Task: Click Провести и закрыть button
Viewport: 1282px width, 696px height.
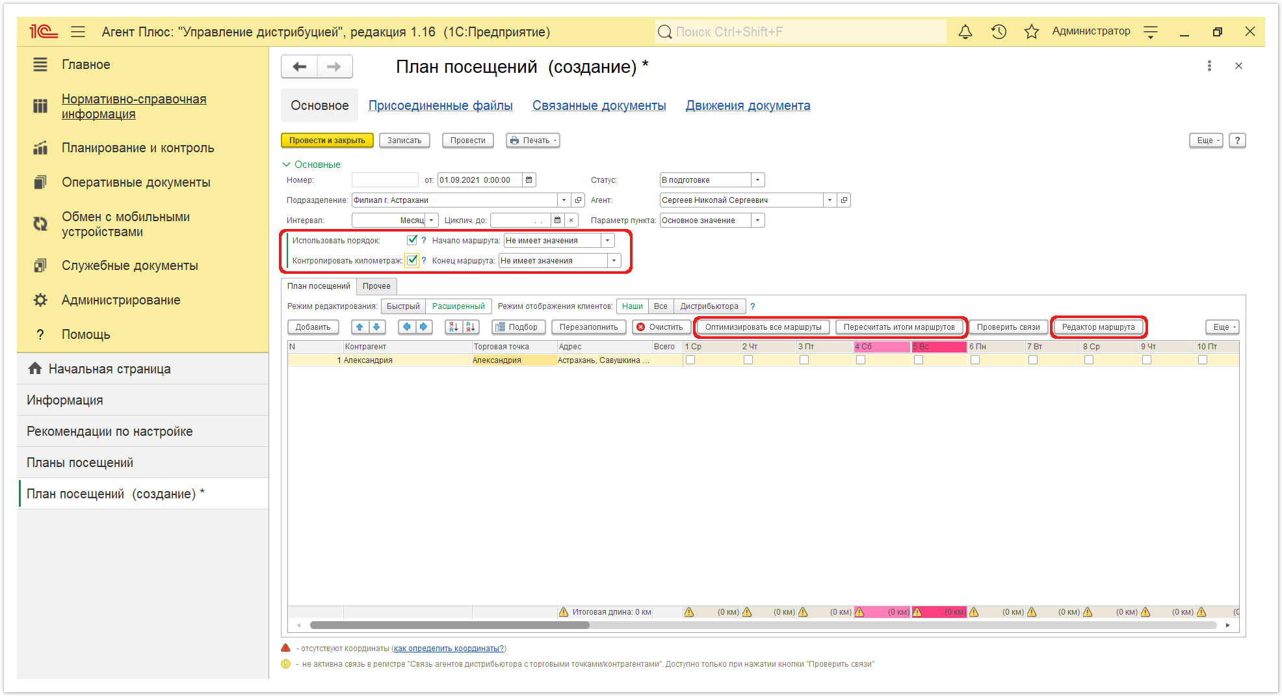Action: tap(327, 141)
